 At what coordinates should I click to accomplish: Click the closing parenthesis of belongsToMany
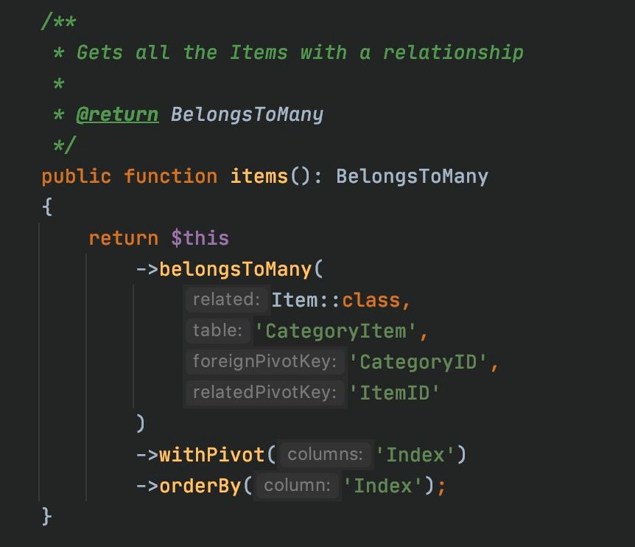click(x=141, y=424)
